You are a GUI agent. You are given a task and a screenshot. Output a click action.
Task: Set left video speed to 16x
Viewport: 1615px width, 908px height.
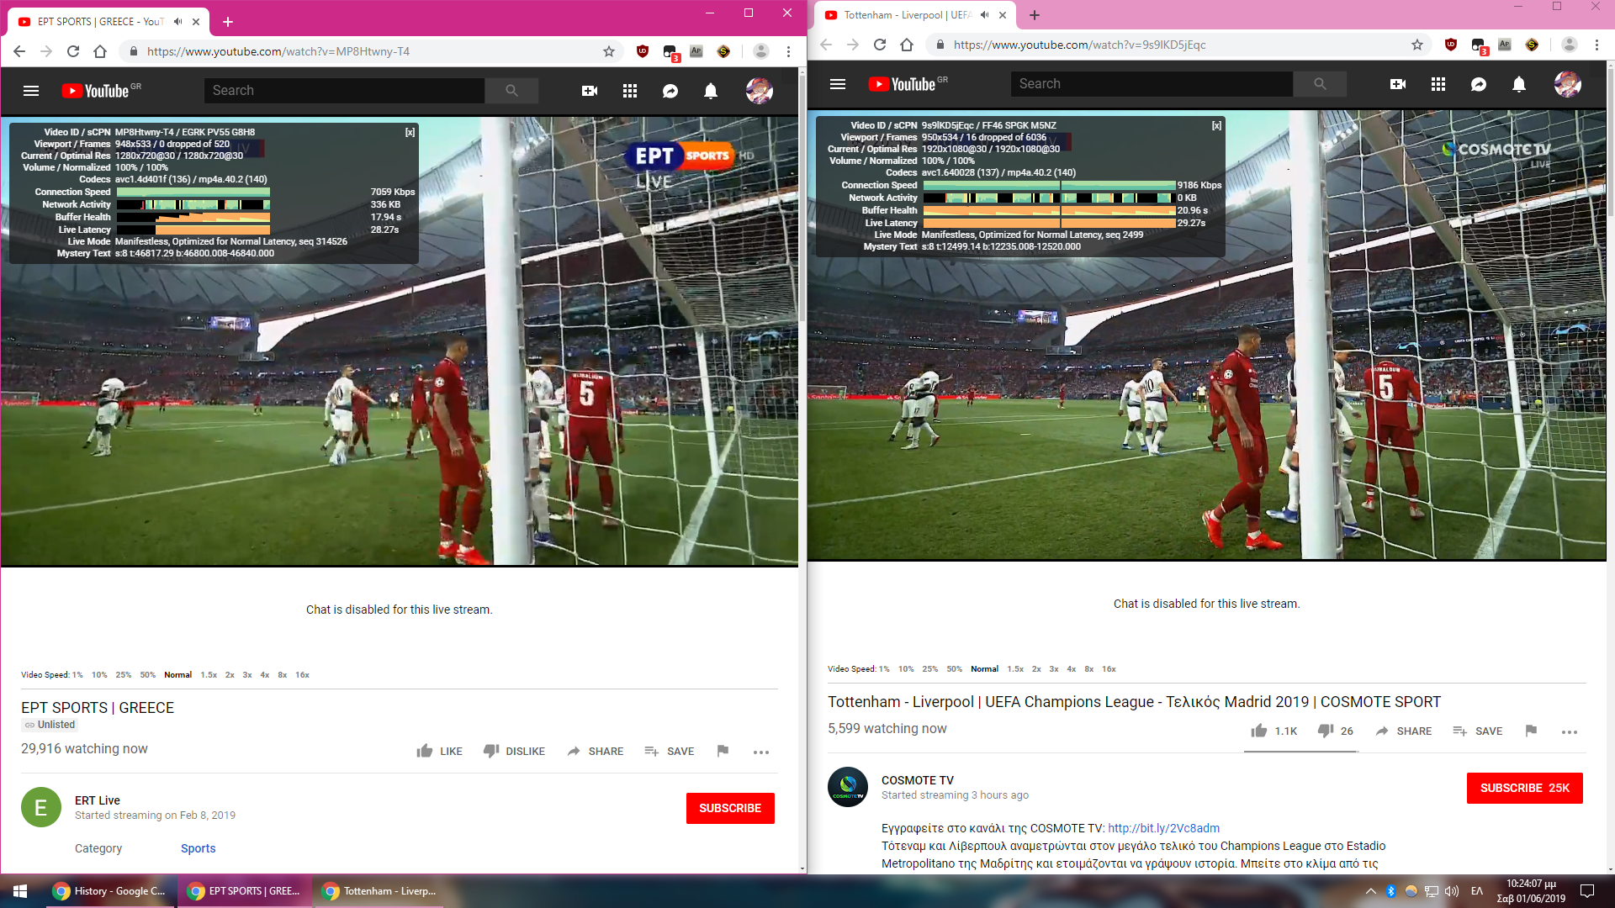pyautogui.click(x=302, y=674)
